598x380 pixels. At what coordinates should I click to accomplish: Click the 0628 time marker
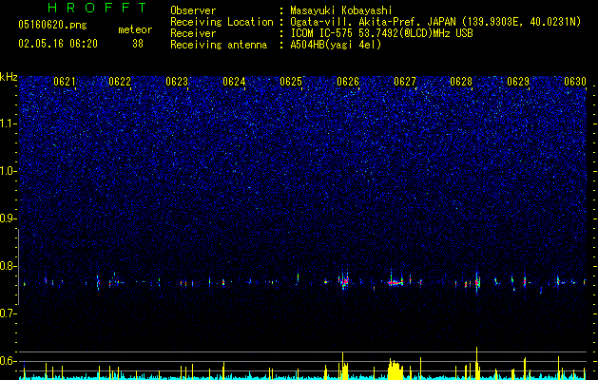(x=461, y=82)
